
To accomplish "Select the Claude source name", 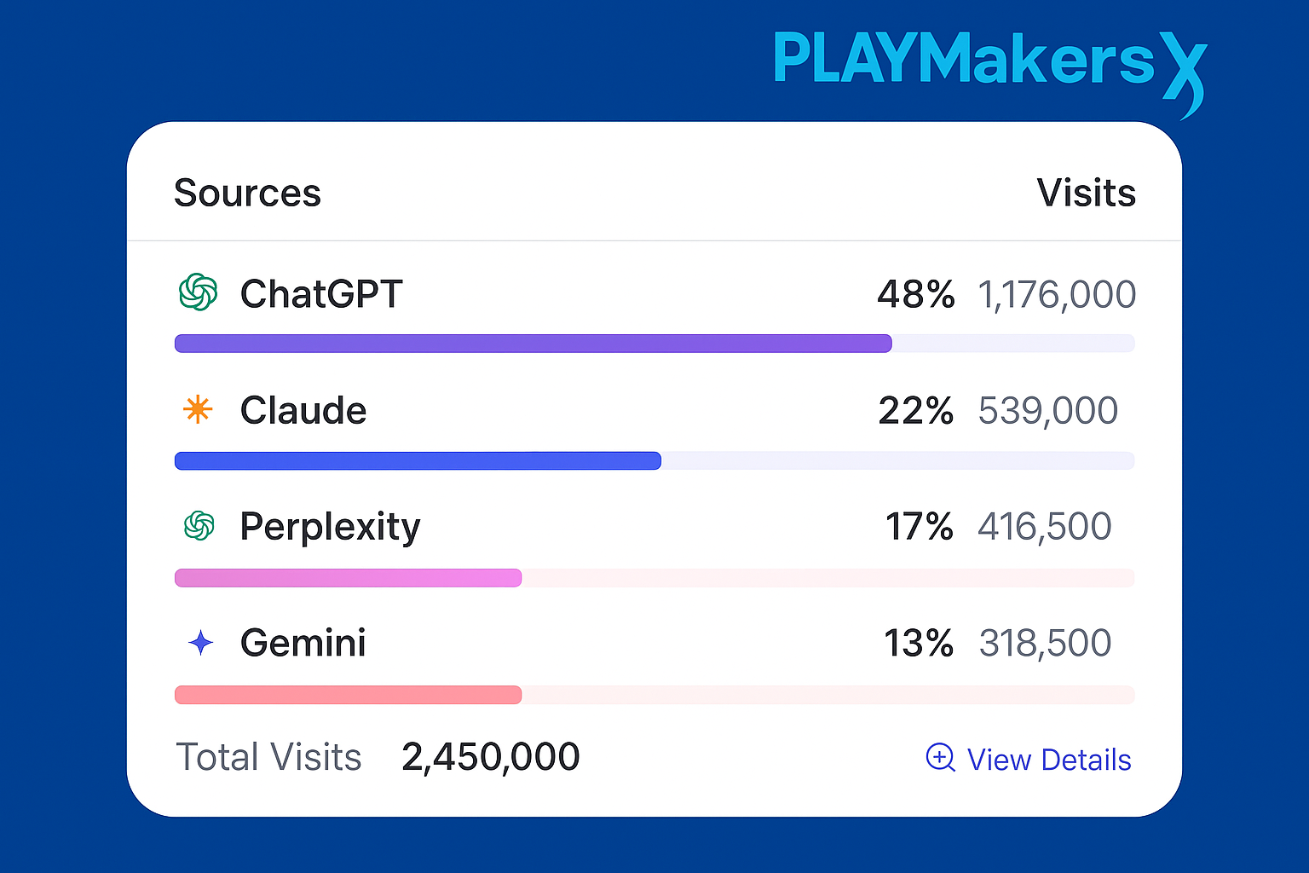I will 303,410.
